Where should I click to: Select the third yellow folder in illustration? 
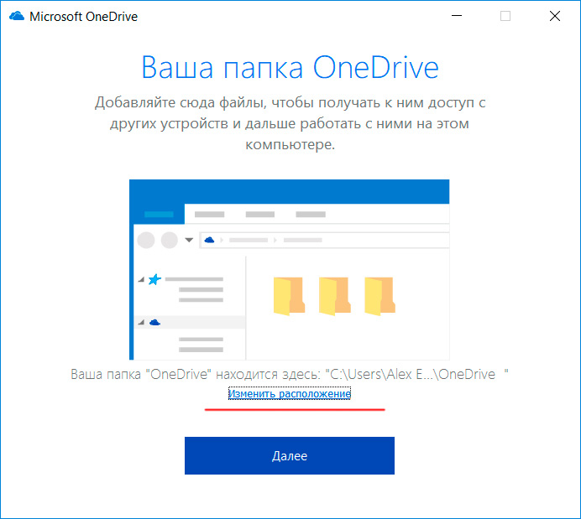coord(380,296)
